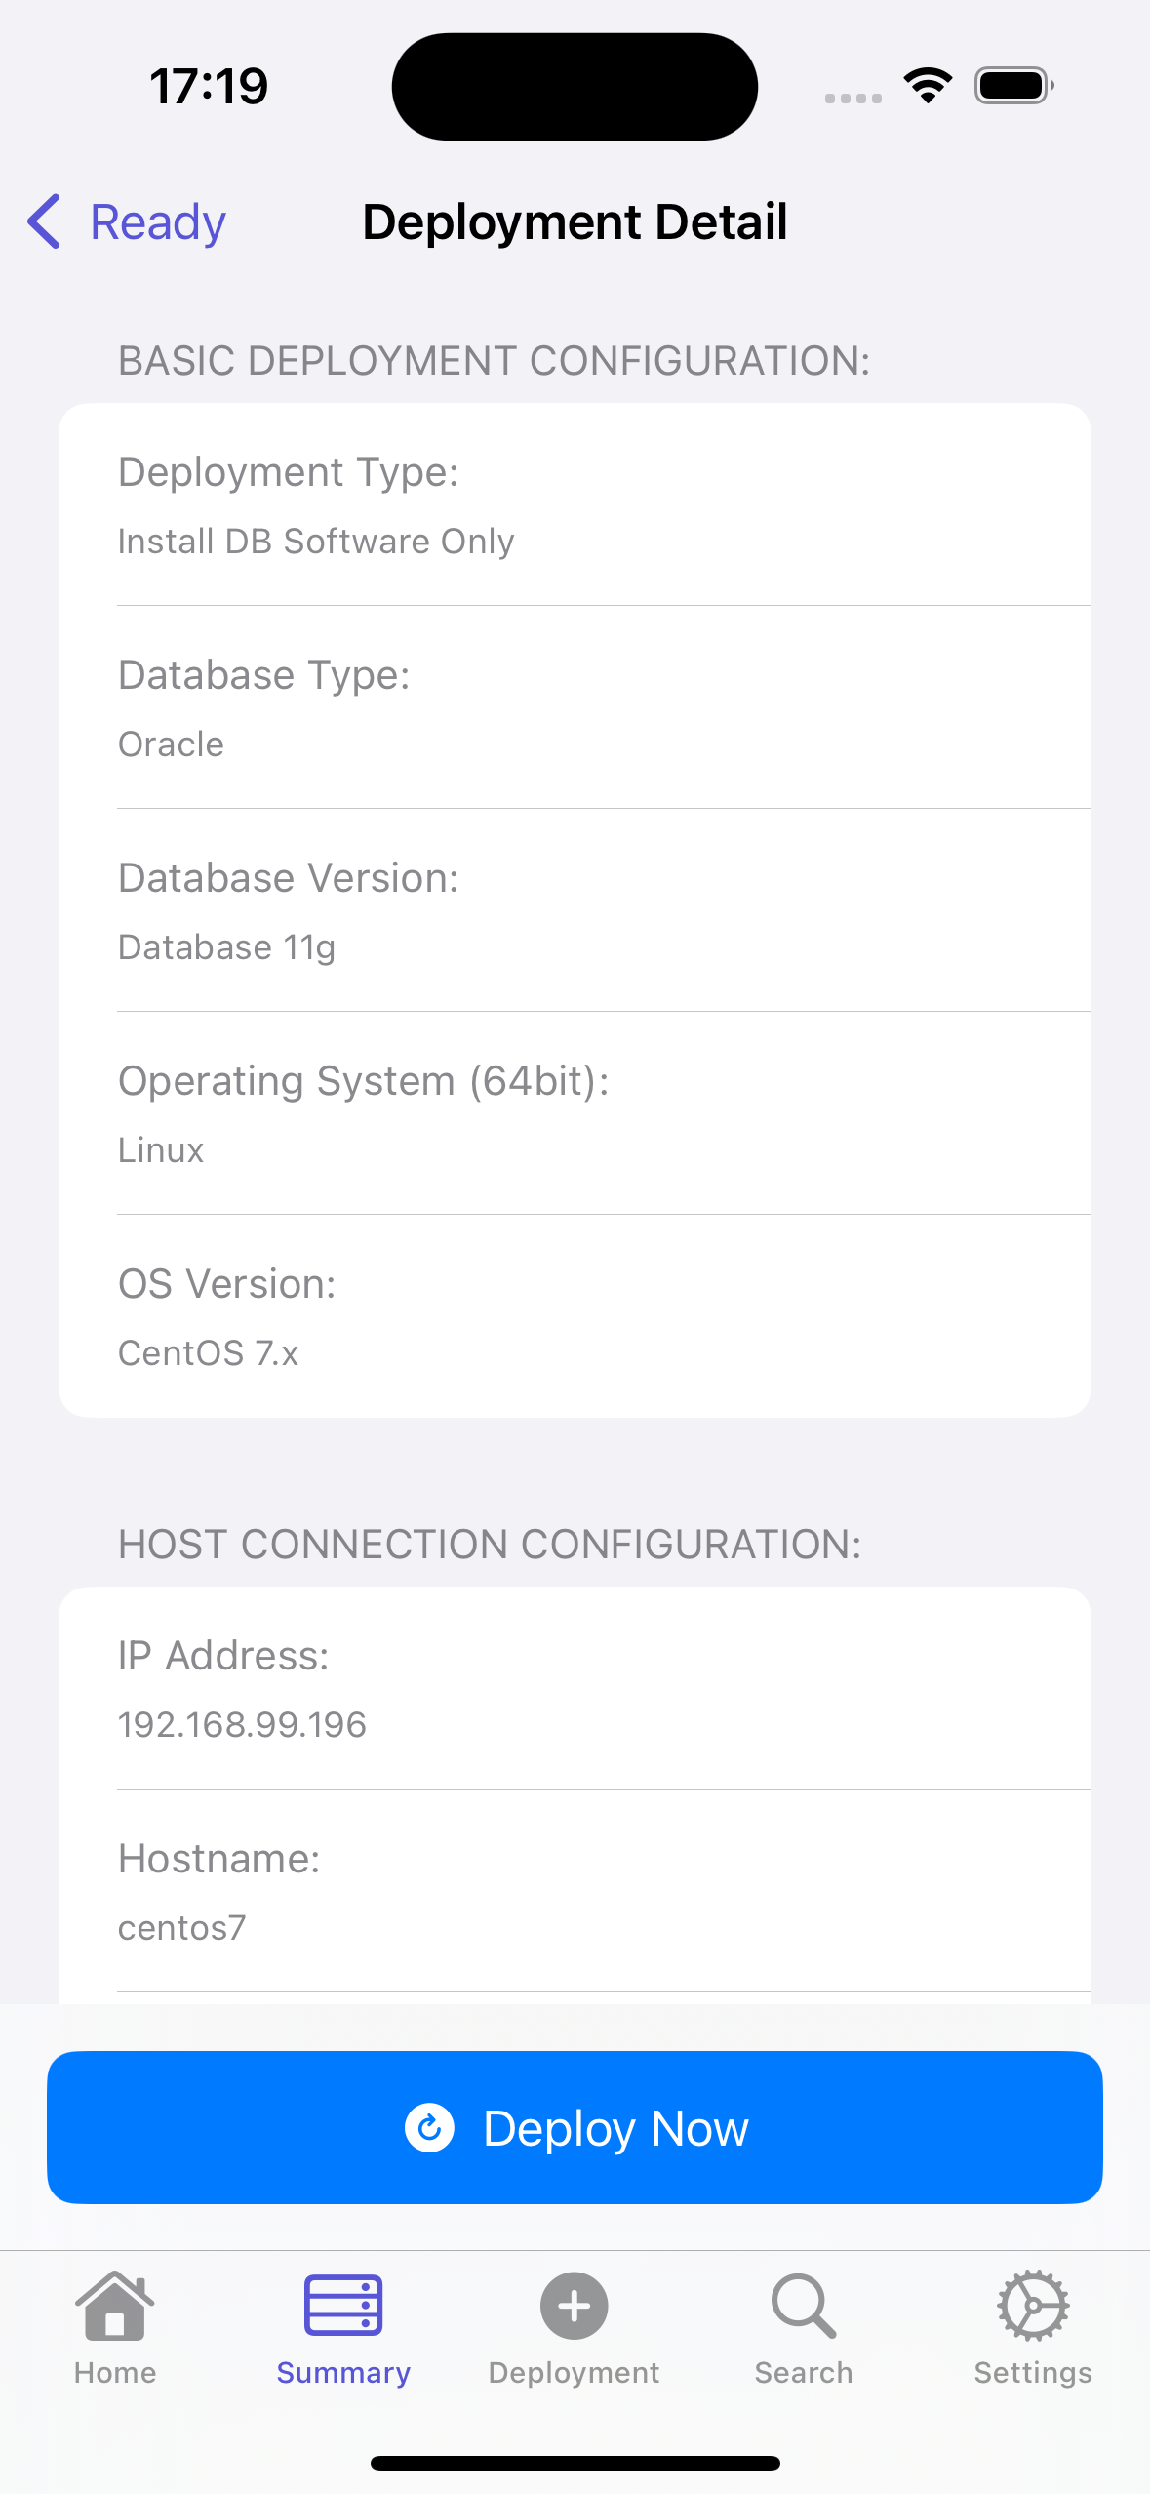Open the Home tab house icon
The width and height of the screenshot is (1150, 2494).
click(x=115, y=2306)
